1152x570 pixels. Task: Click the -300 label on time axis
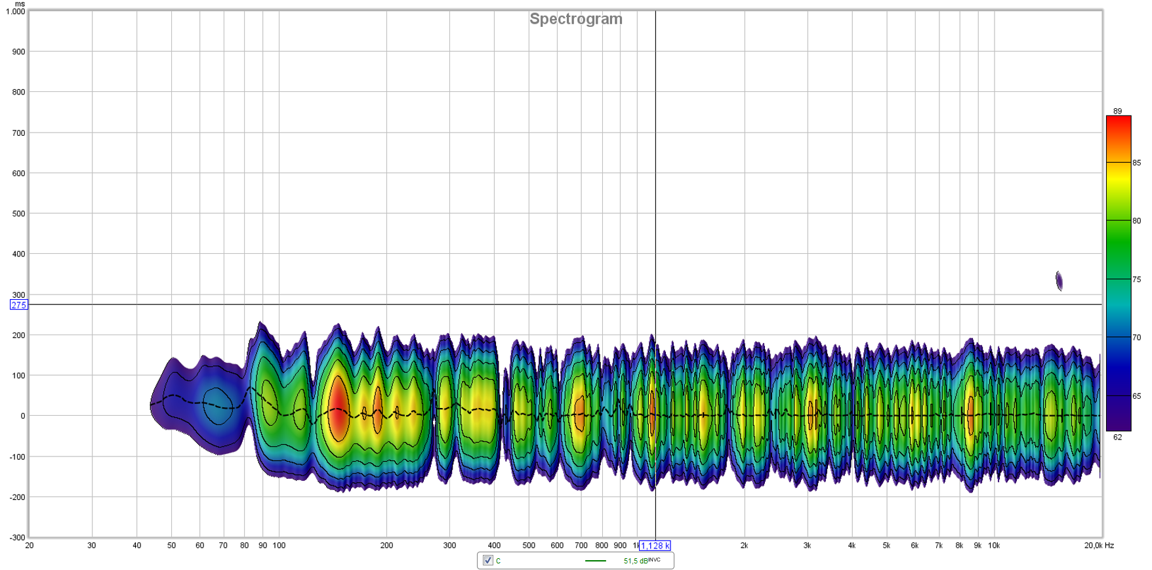pos(16,537)
